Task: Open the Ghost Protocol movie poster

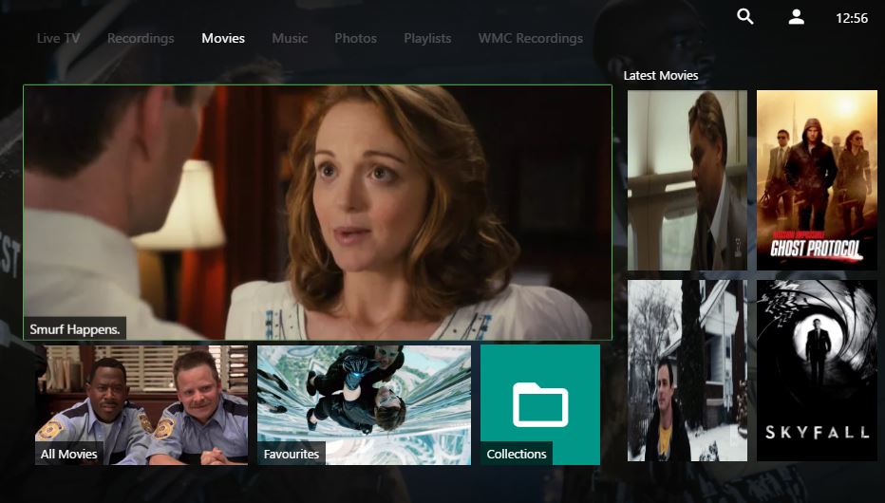Action: click(817, 180)
